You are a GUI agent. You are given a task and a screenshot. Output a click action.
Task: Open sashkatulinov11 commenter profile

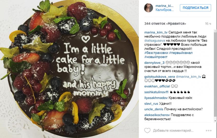point(156,92)
